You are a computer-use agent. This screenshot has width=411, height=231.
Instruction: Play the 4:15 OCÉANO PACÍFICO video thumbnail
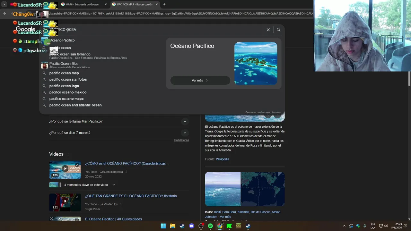pyautogui.click(x=65, y=170)
